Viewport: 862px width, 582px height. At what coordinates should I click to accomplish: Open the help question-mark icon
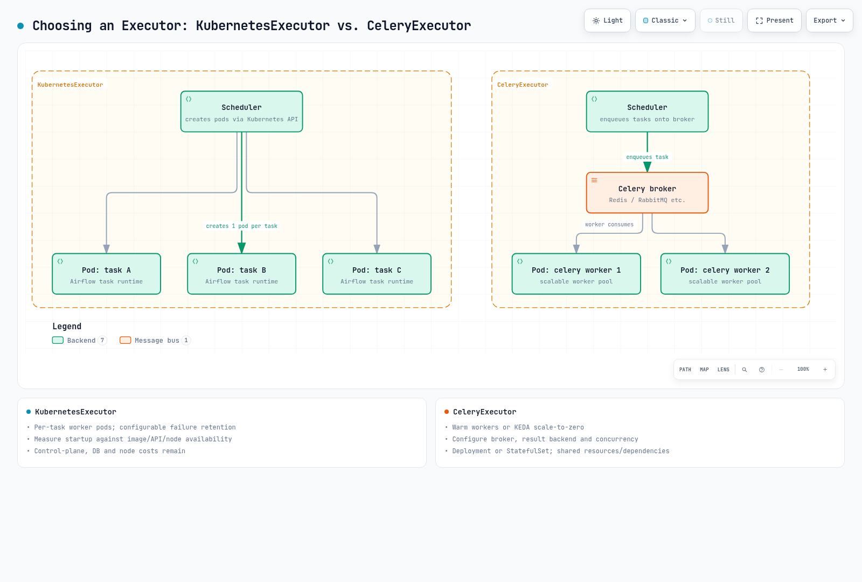point(762,370)
